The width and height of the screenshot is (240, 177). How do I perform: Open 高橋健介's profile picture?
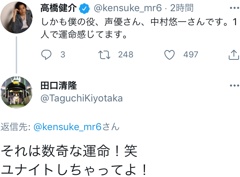(16, 17)
